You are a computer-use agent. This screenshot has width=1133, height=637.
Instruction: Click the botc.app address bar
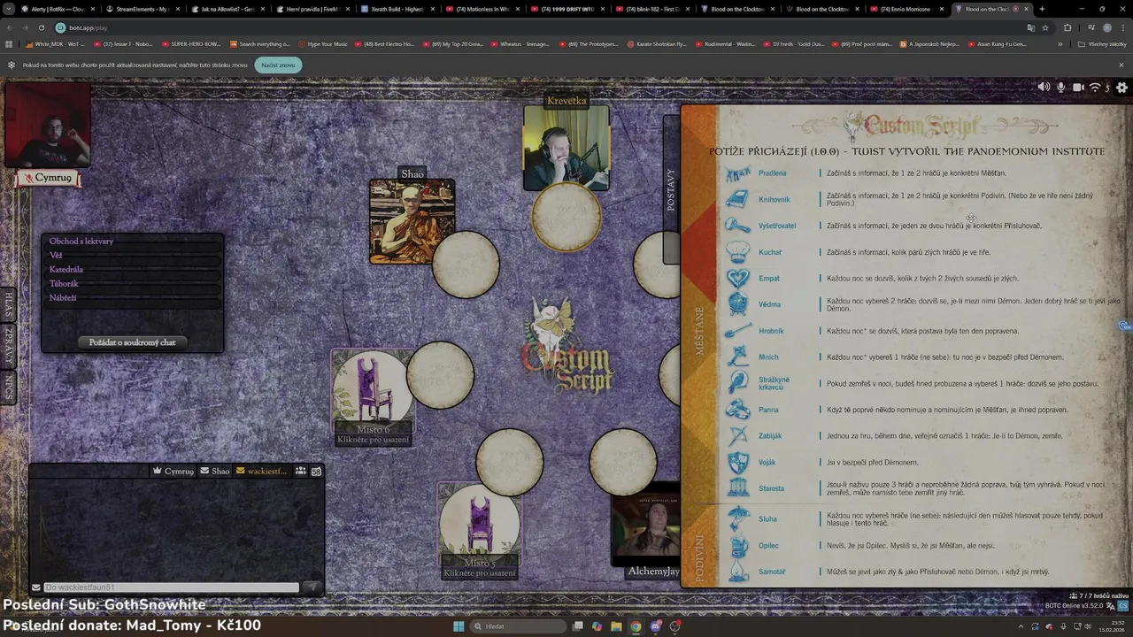(531, 27)
